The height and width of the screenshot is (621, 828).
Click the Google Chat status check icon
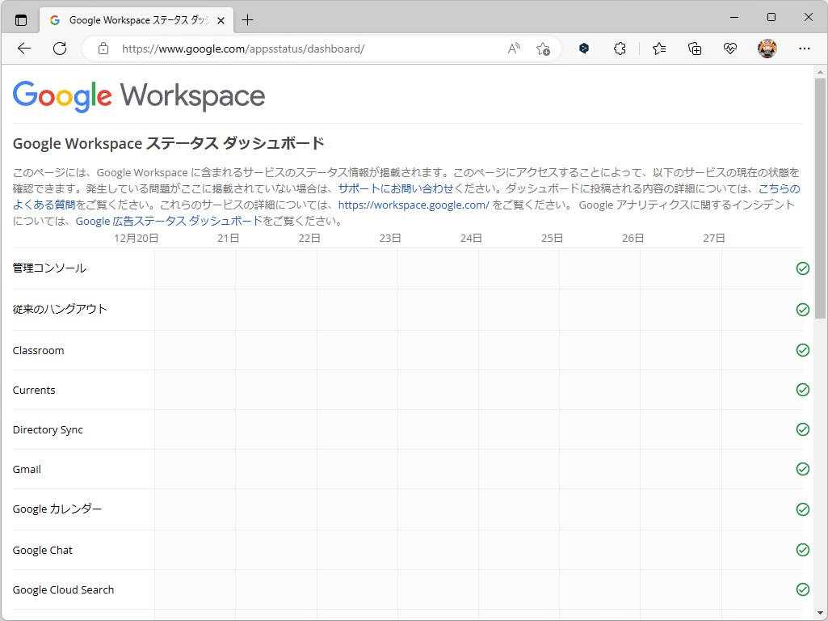(x=803, y=549)
